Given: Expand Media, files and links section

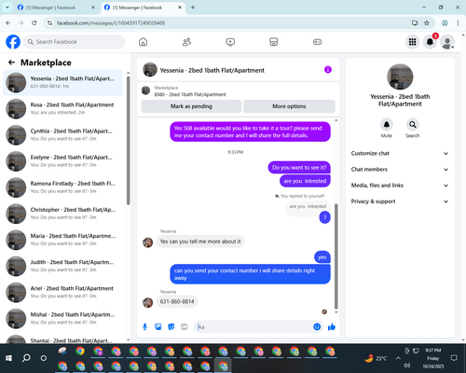Looking at the screenshot, I should [400, 186].
